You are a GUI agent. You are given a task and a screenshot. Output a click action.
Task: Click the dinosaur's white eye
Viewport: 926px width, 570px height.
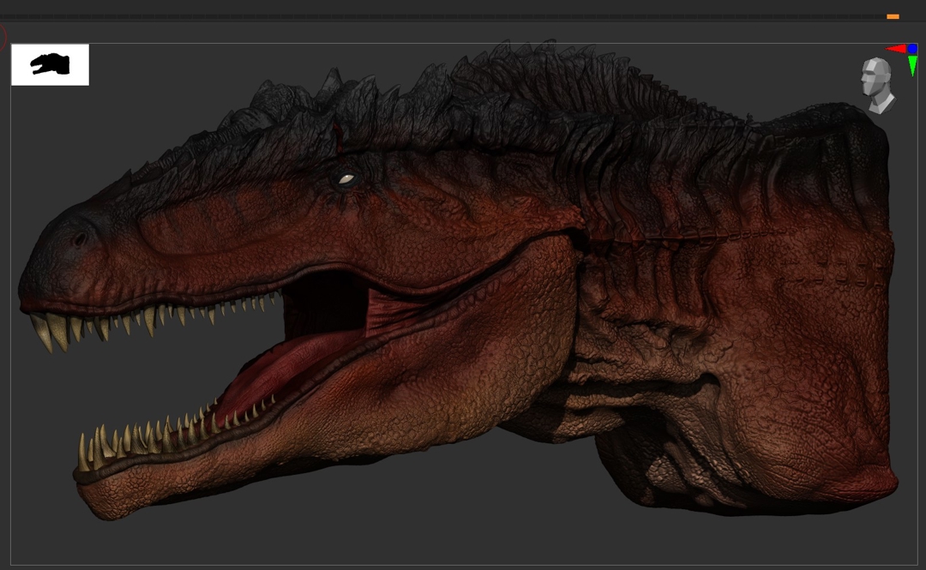coord(346,179)
